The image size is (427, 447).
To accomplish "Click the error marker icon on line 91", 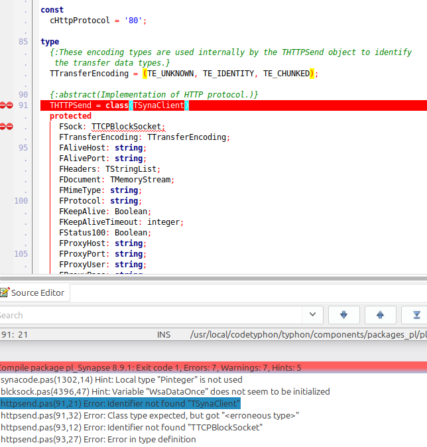I will [x=6, y=105].
